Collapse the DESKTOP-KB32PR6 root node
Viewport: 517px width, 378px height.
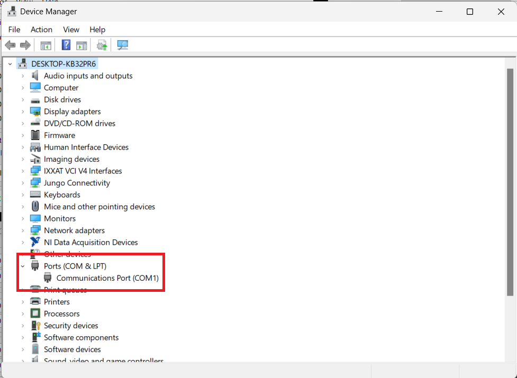coord(10,64)
